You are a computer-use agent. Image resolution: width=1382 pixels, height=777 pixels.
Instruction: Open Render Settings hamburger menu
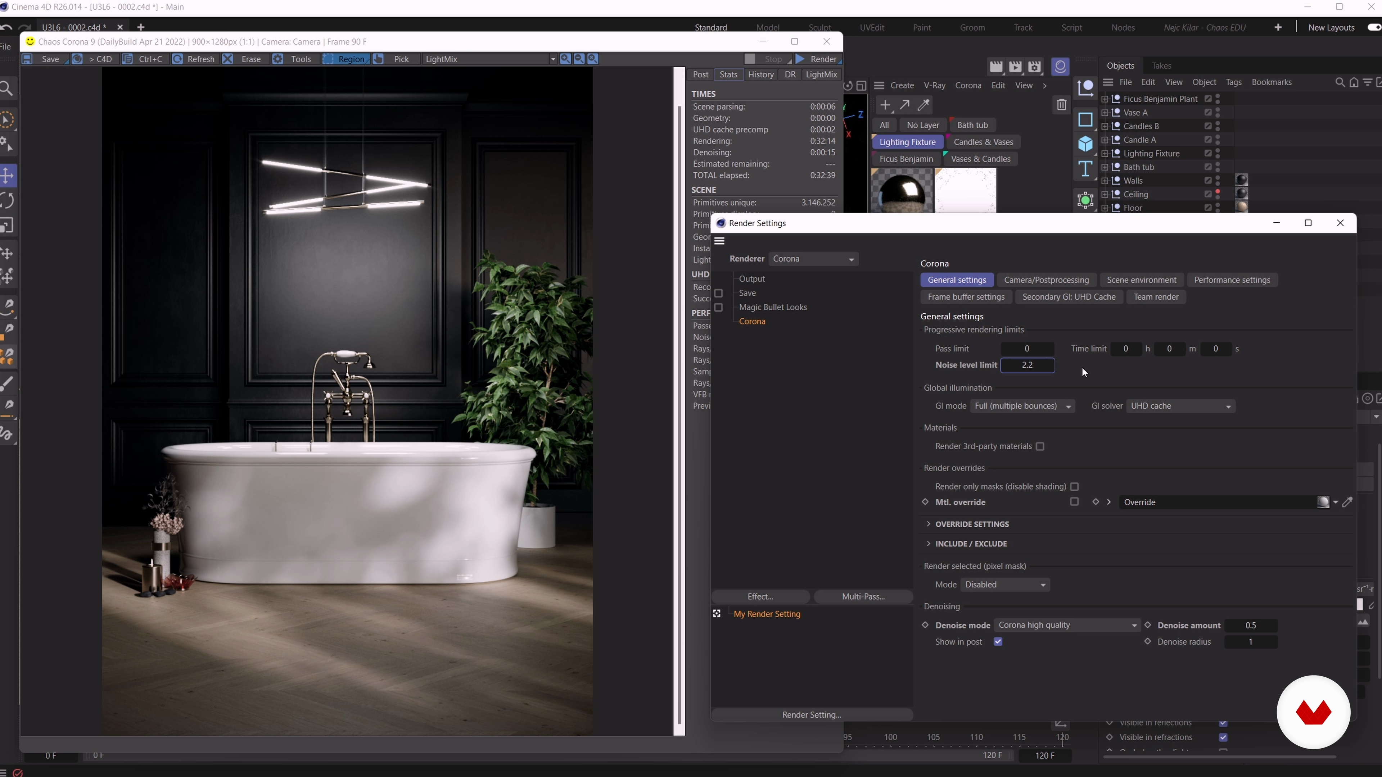point(720,241)
